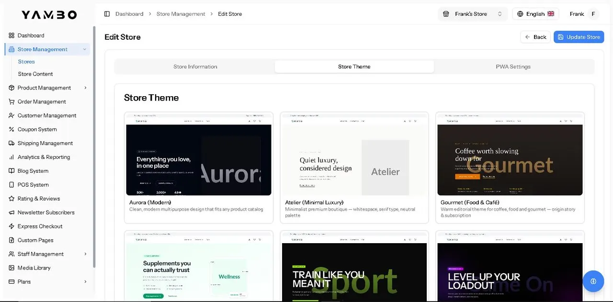Click the Shipping Management truck icon
This screenshot has width=613, height=302.
(11, 143)
